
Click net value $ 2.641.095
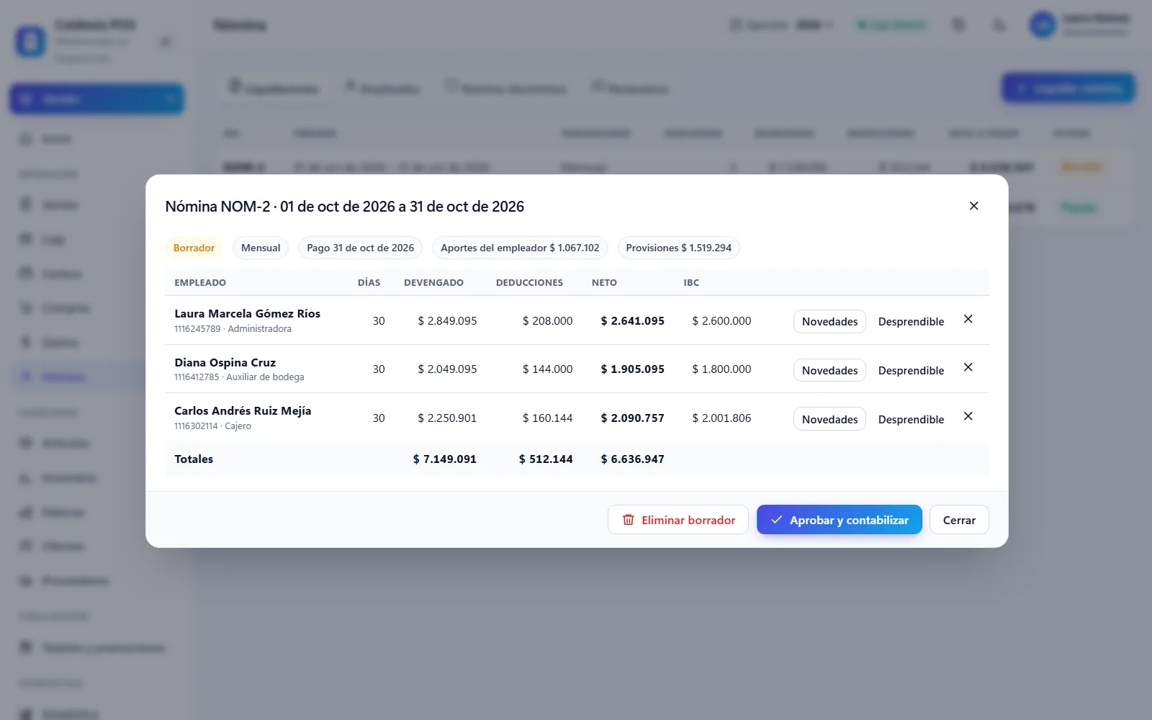coord(632,320)
